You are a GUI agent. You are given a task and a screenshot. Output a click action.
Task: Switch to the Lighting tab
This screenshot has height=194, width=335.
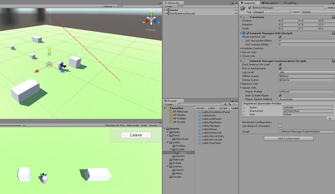(291, 3)
